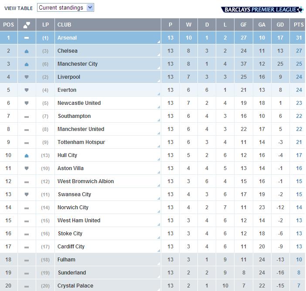This screenshot has height=291, width=306.
Task: Click Manchester City's upward movement arrow
Action: coord(27,64)
